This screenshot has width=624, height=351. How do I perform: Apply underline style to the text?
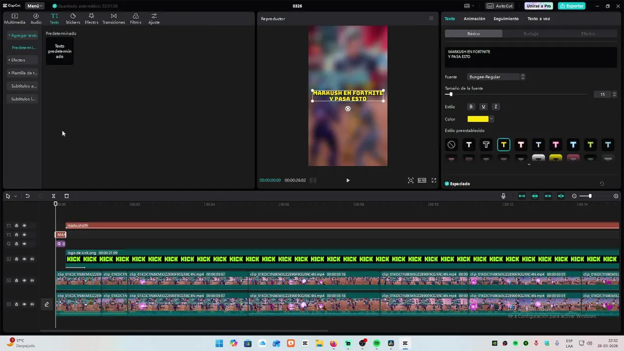[483, 107]
